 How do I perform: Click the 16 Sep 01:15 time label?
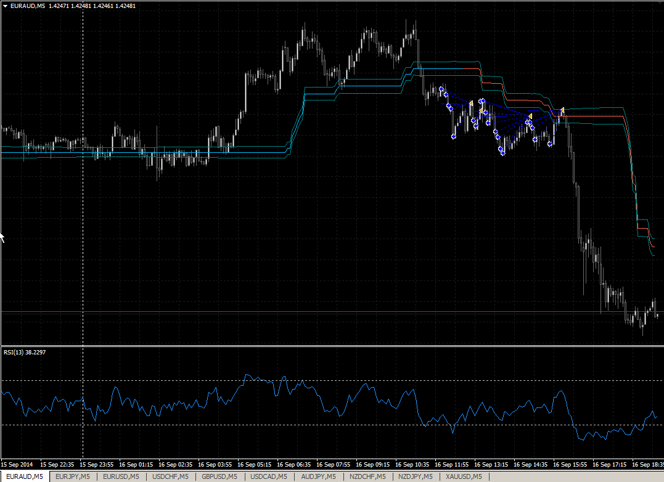pos(136,464)
